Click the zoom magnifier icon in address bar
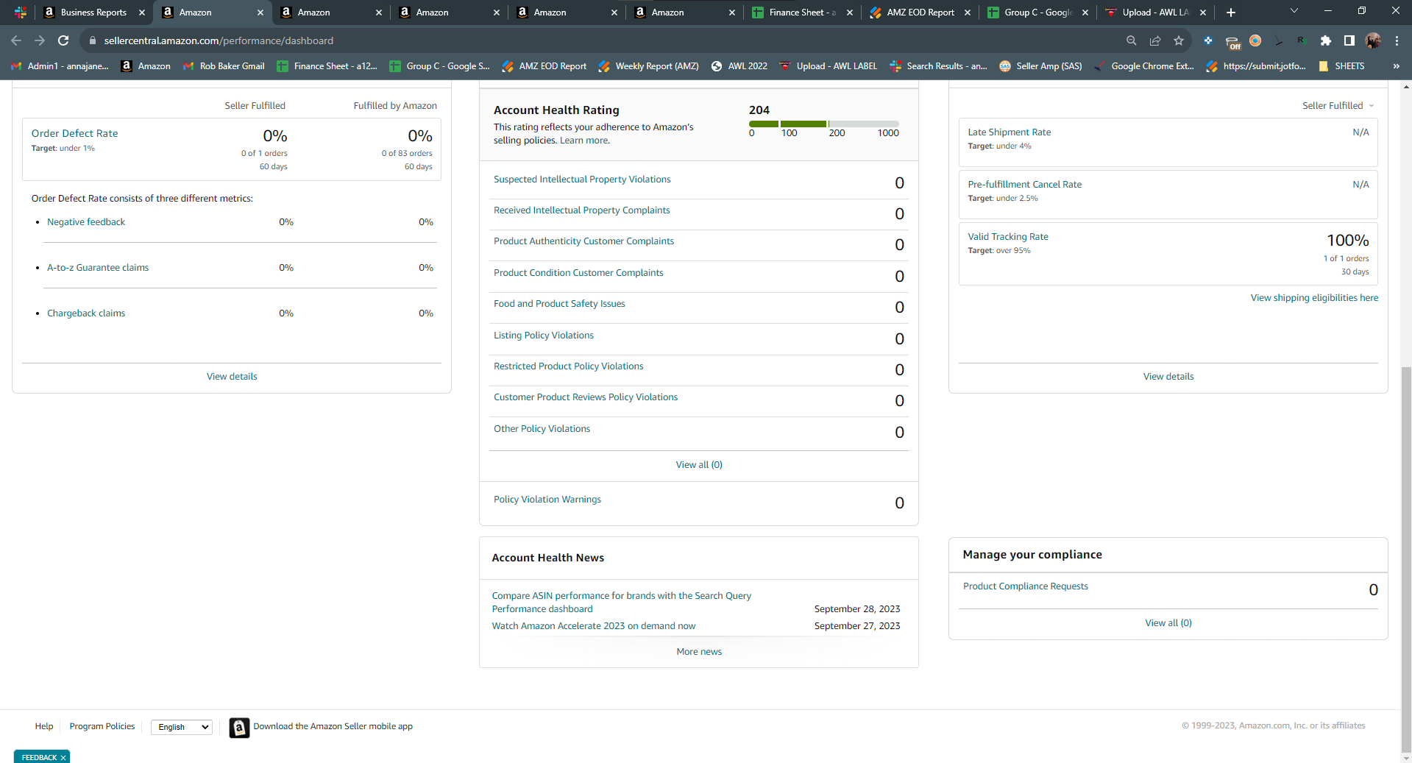This screenshot has width=1412, height=763. [1132, 40]
